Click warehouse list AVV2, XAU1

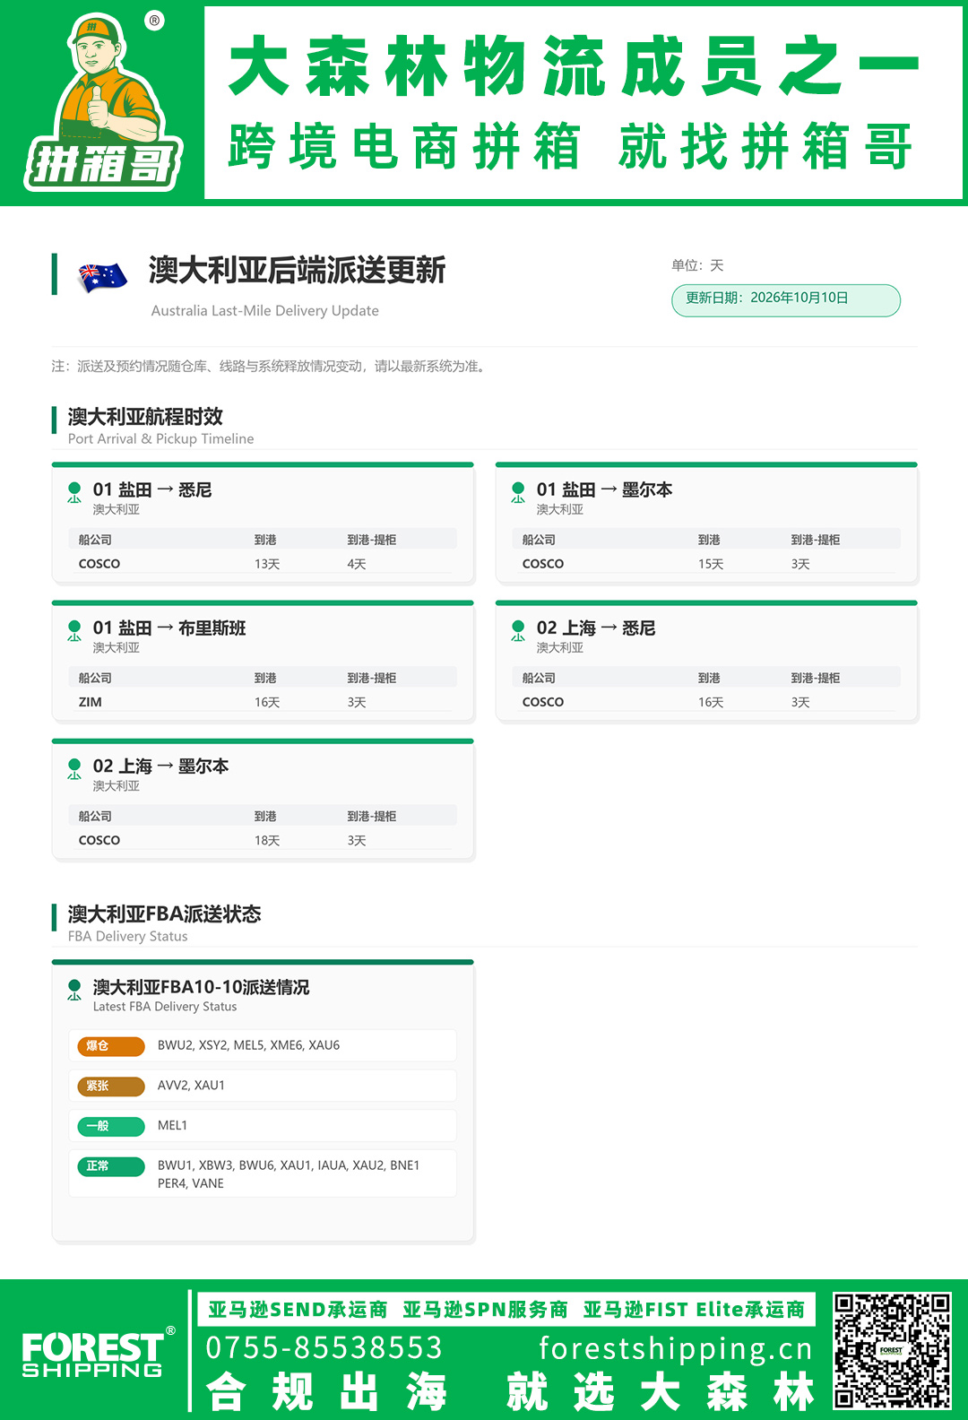tap(191, 1086)
